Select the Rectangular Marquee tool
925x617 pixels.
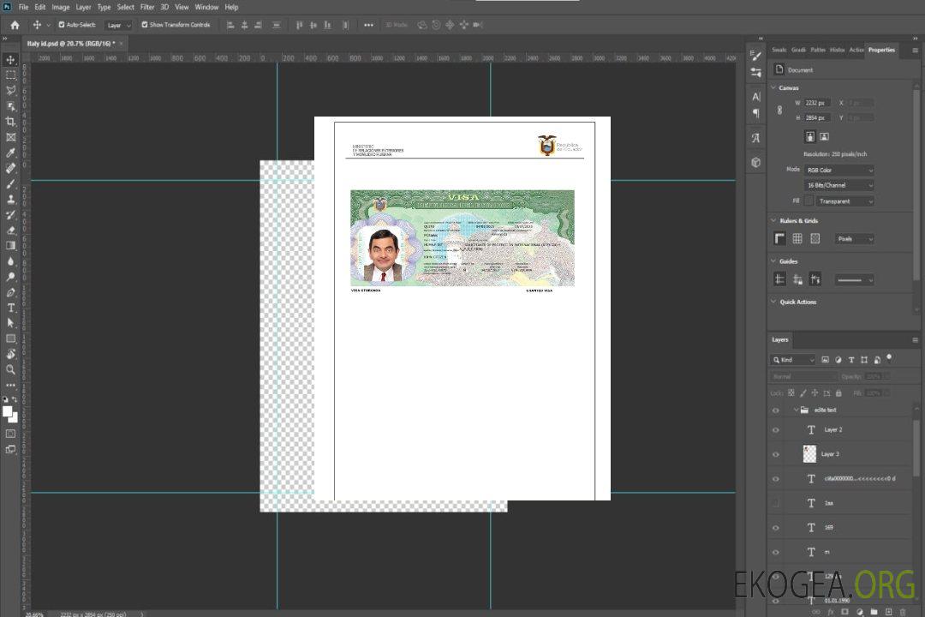(10, 75)
